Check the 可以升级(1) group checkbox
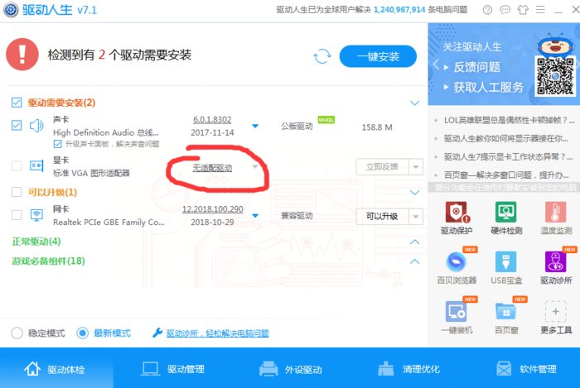The height and width of the screenshot is (388, 580). [x=17, y=192]
